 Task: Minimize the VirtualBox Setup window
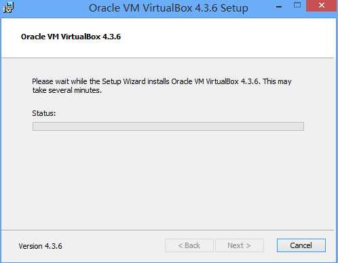[279, 7]
